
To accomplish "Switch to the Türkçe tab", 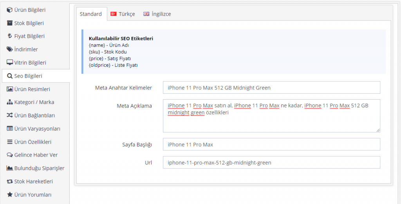I will (123, 14).
